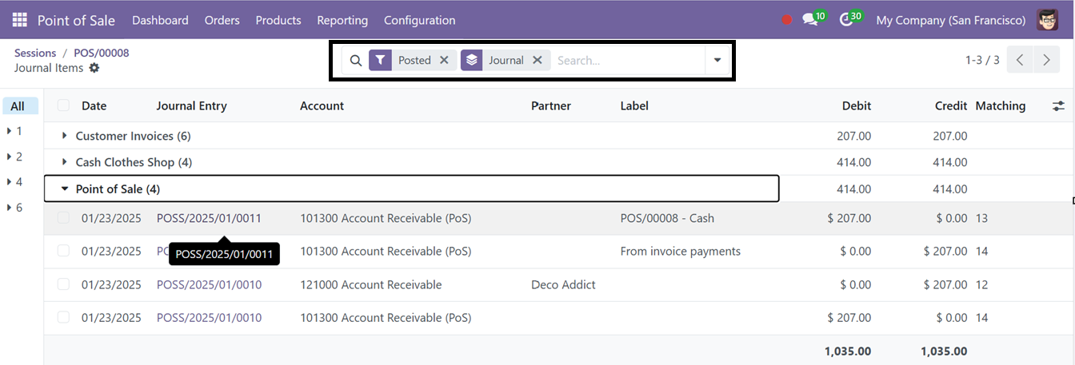This screenshot has width=1075, height=365.
Task: Open the optional columns adjust icon
Action: point(1058,105)
